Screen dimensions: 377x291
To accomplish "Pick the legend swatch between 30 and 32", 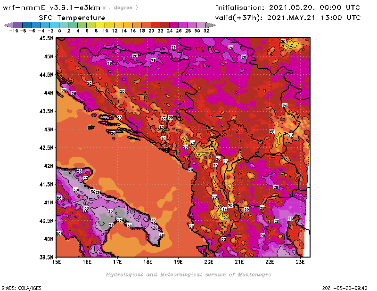I will tap(201, 25).
